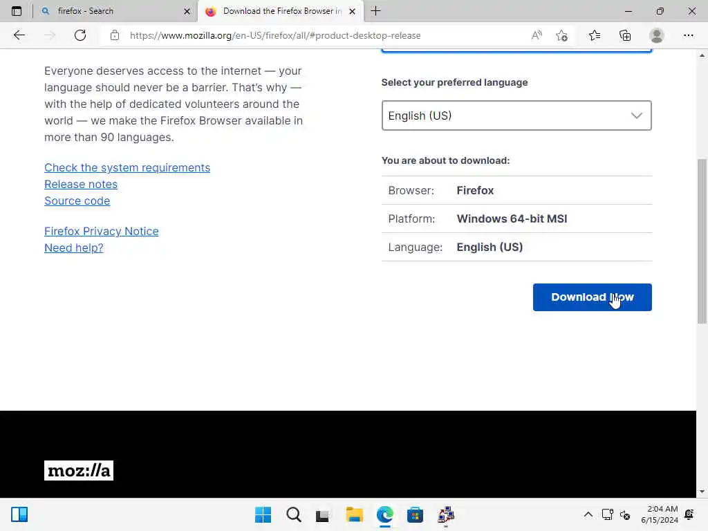Click the scrollbar down arrow
Viewport: 708px width, 531px height.
(x=702, y=492)
